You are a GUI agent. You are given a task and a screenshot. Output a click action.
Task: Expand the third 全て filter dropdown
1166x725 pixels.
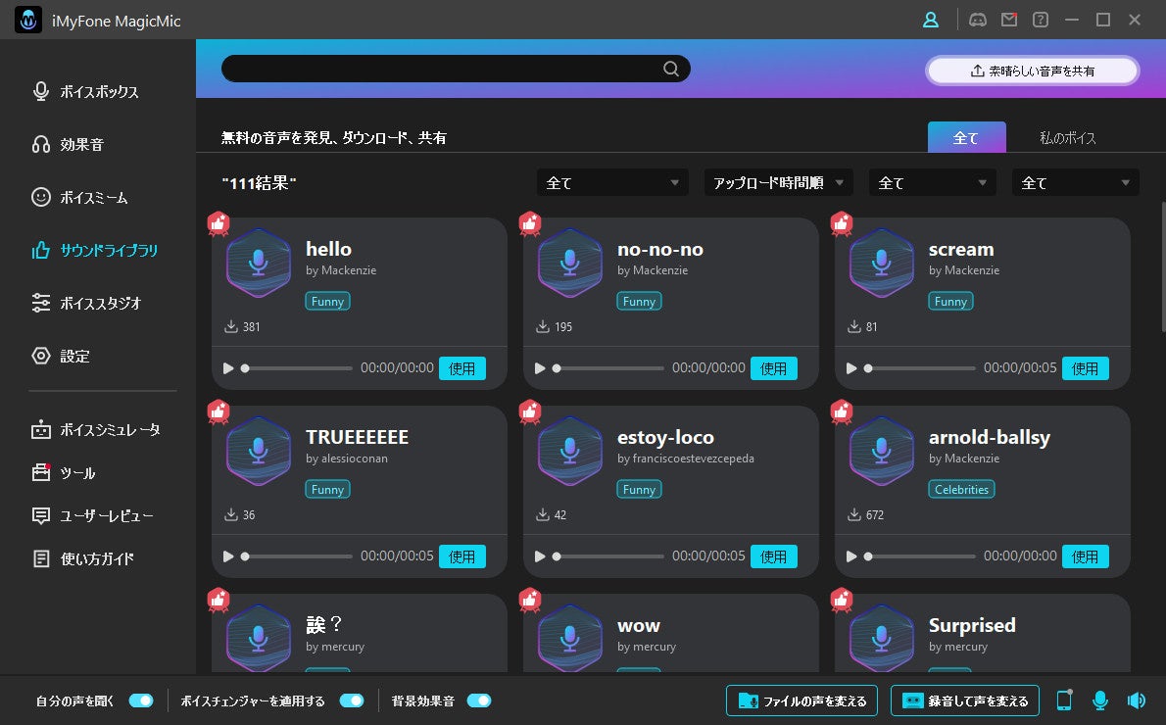[932, 182]
